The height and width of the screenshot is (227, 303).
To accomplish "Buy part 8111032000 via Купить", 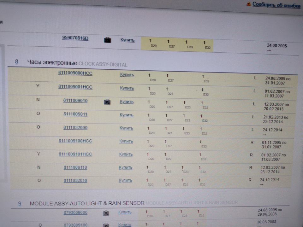I will tap(126, 128).
